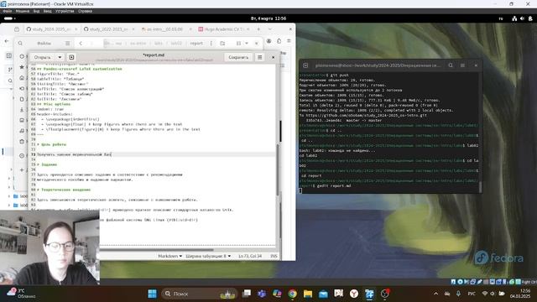This screenshot has height=302, width=537.
Task: Toggle the Files view mode icon
Action: tap(238, 44)
